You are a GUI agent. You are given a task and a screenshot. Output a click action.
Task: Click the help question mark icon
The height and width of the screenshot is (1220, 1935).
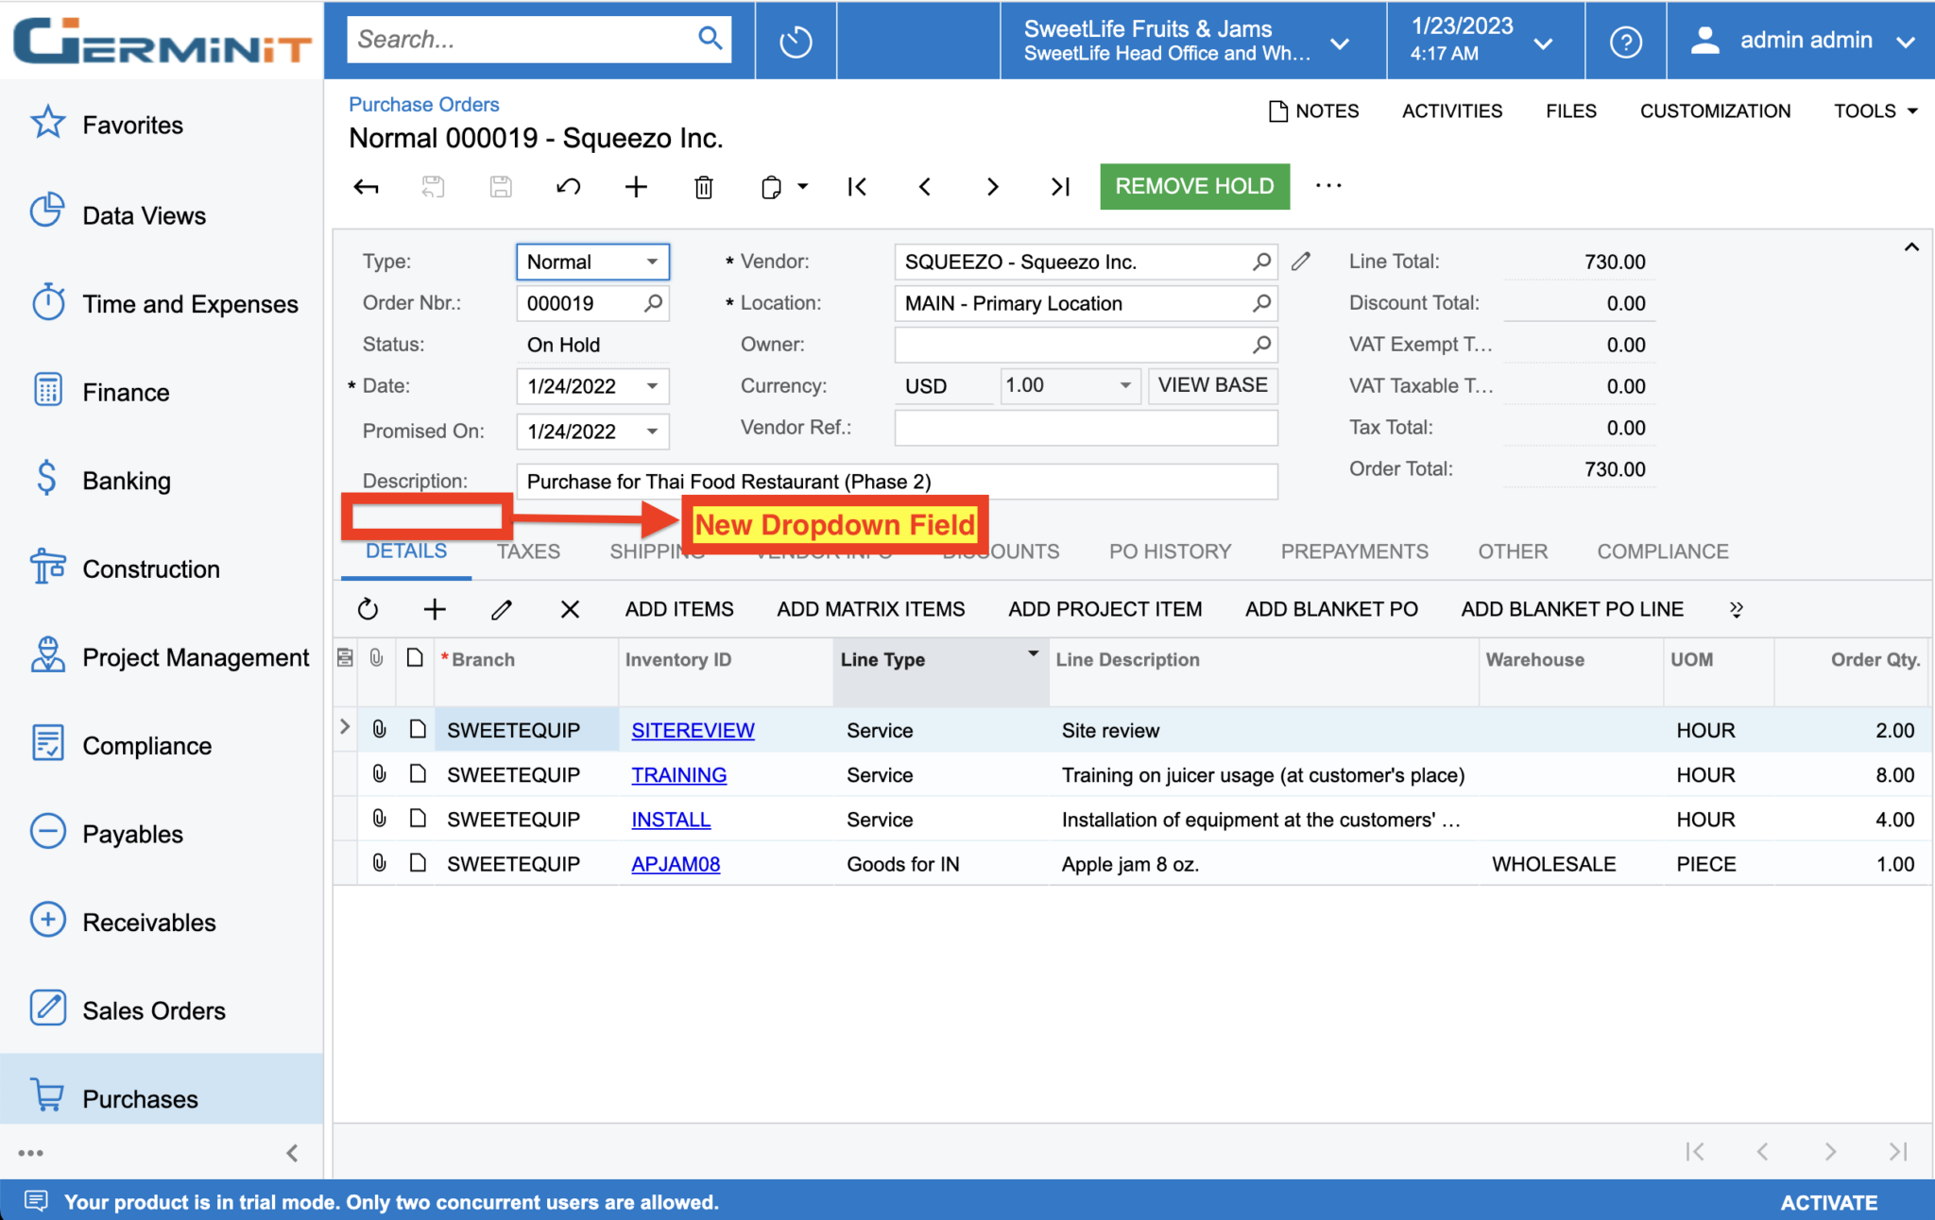point(1624,41)
